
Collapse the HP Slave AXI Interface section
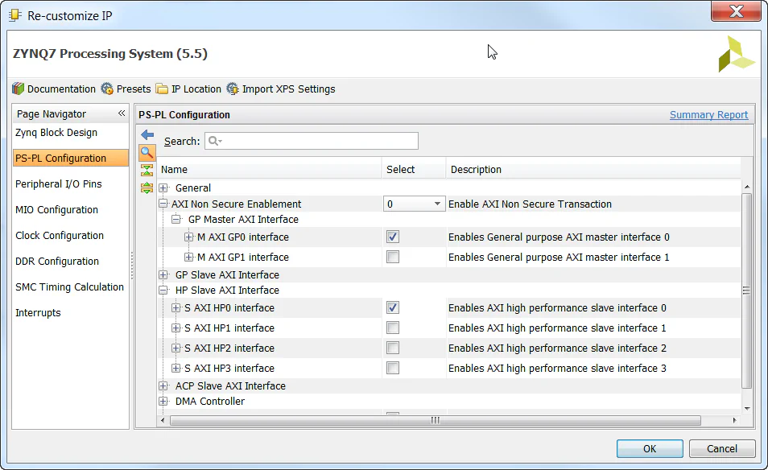click(x=163, y=291)
